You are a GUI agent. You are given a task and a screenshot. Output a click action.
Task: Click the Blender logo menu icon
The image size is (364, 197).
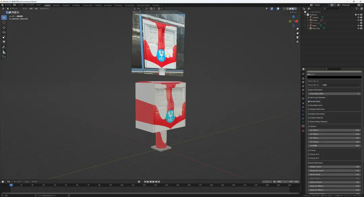tap(2, 5)
